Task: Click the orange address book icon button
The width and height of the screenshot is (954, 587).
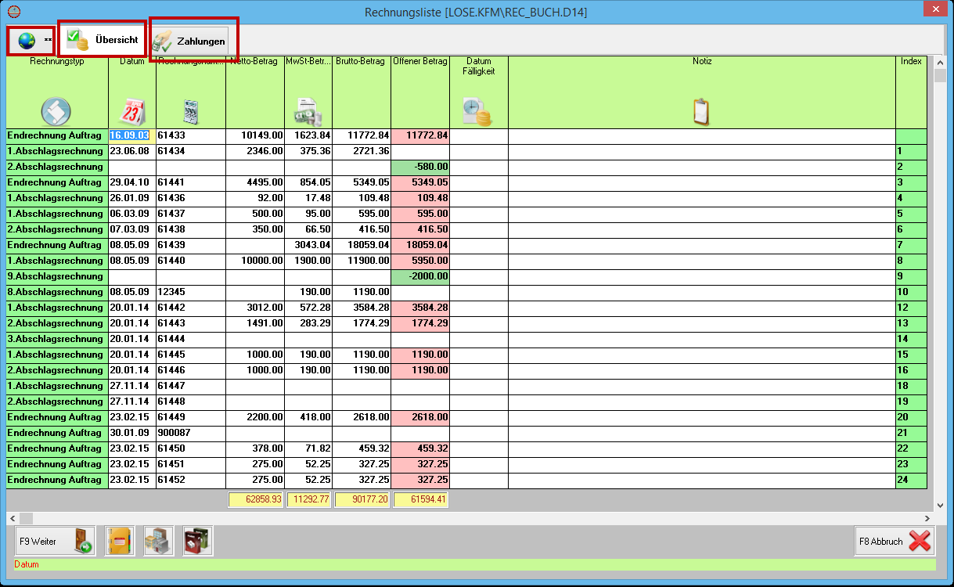Action: 120,541
